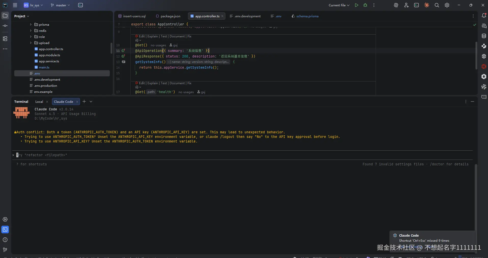This screenshot has width=488, height=258.
Task: Click the Run button in the toolbar
Action: tap(357, 5)
